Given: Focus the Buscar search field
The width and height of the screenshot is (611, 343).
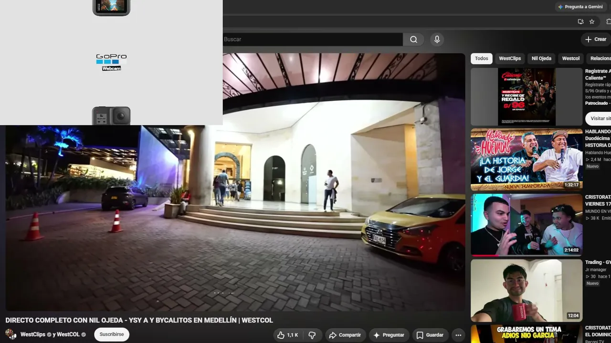Looking at the screenshot, I should coord(313,40).
